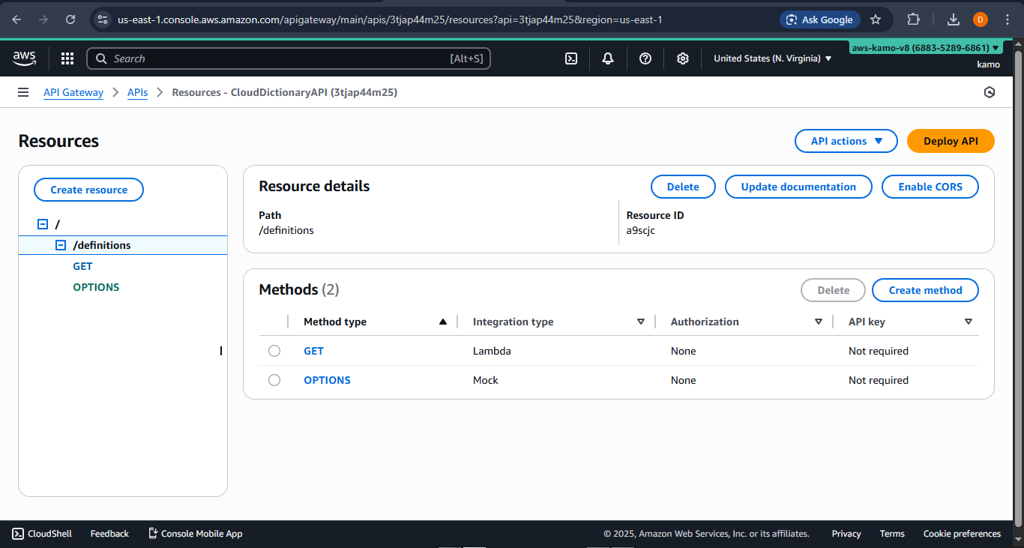Open the notifications bell

[608, 58]
